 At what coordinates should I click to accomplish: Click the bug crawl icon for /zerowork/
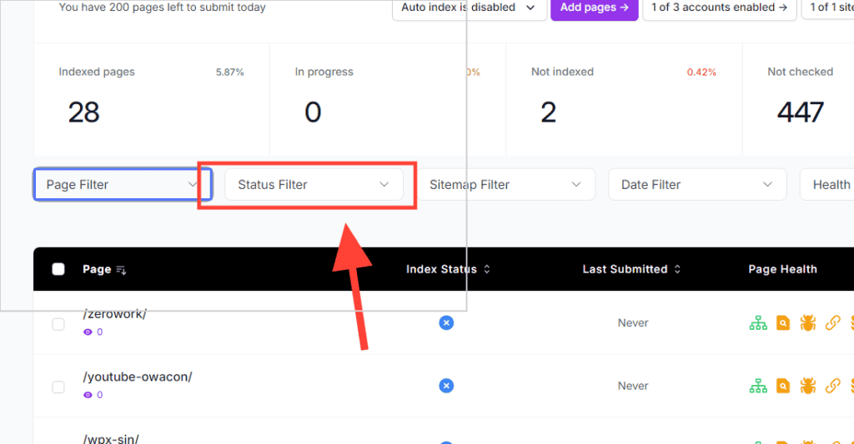pos(807,323)
